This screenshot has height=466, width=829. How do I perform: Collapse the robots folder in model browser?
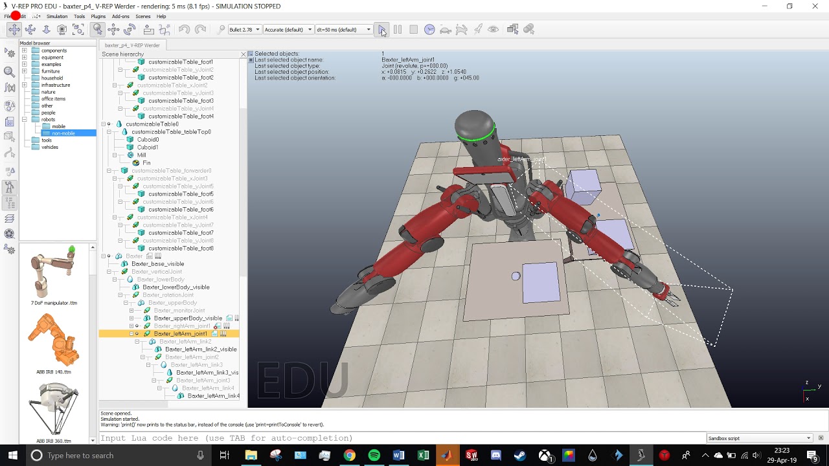click(x=24, y=120)
